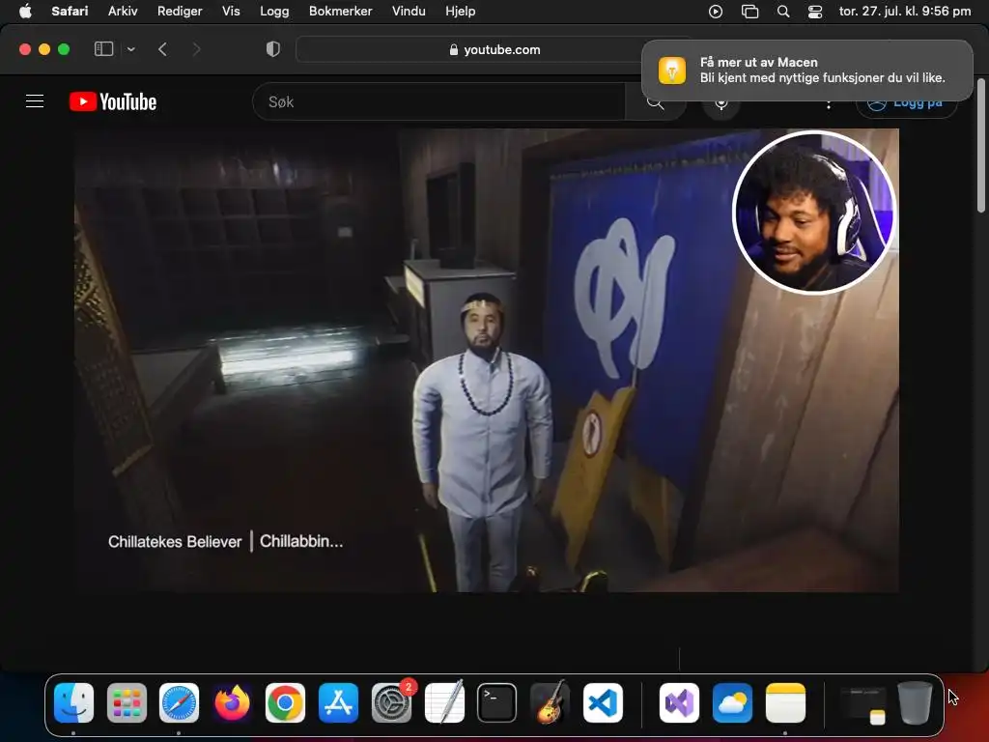Click the Now Playing menu bar icon
Viewport: 989px width, 742px height.
point(716,11)
